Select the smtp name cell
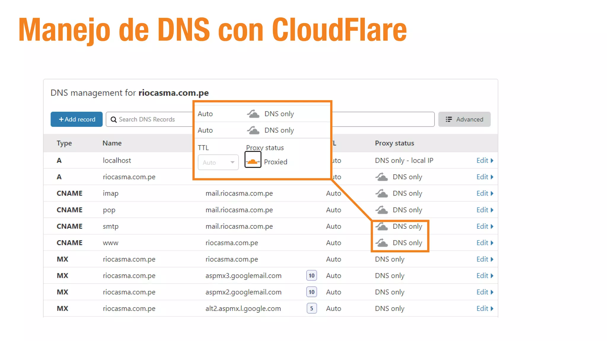Viewport: 607px width, 341px height. (111, 227)
